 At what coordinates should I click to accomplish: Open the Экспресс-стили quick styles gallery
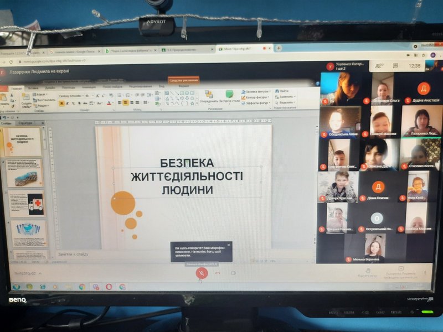pos(229,96)
